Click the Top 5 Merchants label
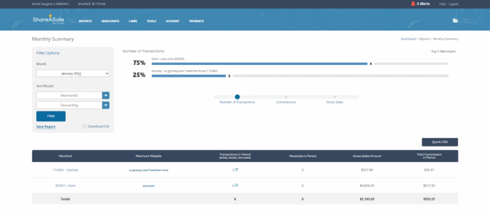490x213 pixels. coord(443,51)
